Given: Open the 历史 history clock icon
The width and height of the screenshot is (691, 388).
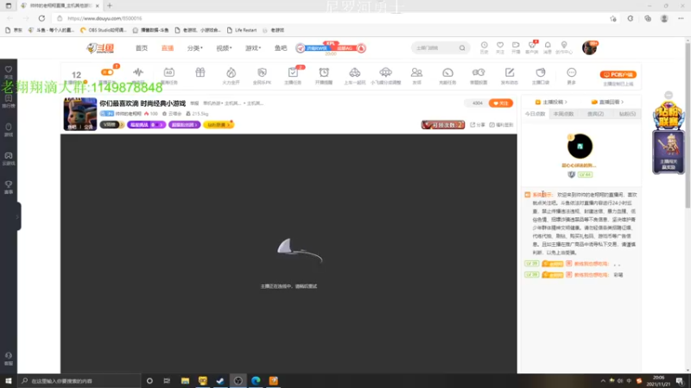Looking at the screenshot, I should tap(484, 47).
